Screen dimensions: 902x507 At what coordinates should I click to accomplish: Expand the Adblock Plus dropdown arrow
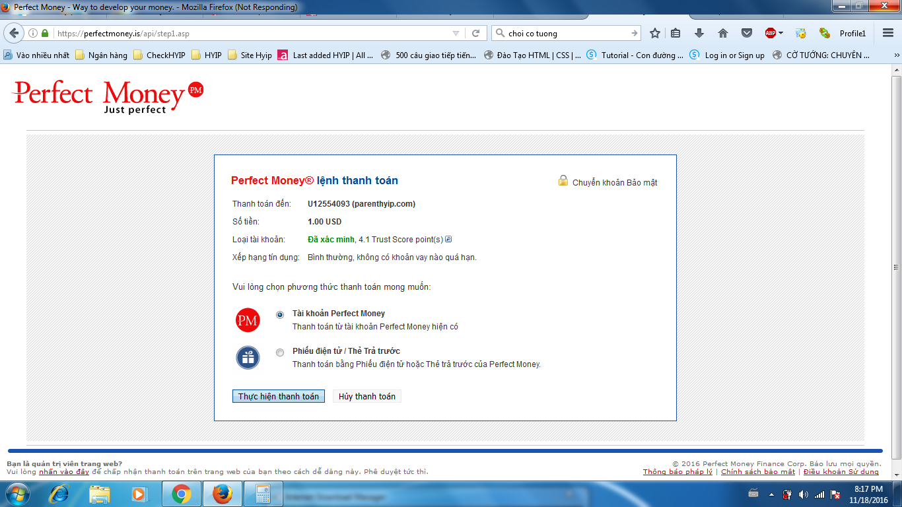point(781,33)
